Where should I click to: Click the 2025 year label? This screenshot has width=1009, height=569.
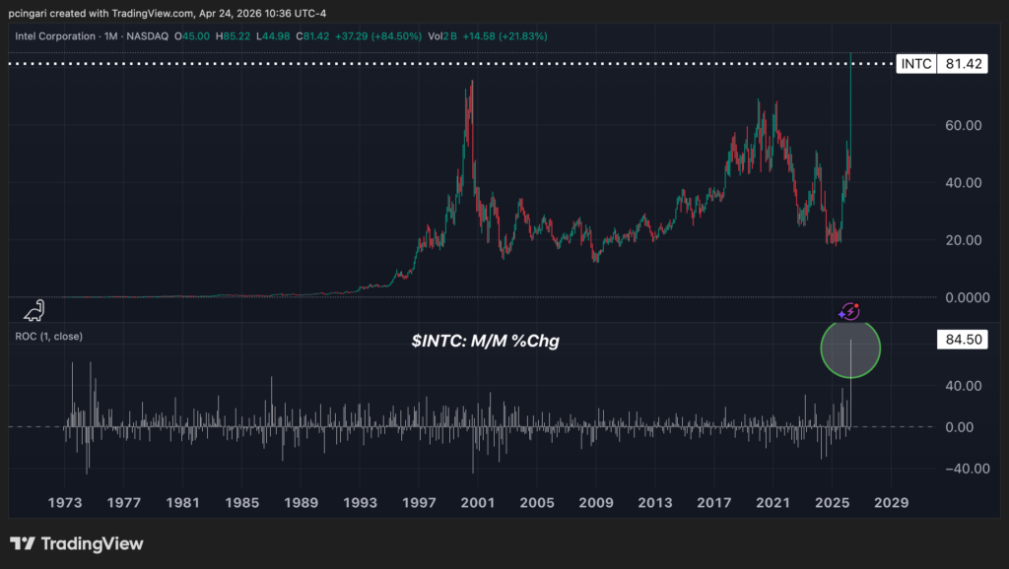(832, 503)
